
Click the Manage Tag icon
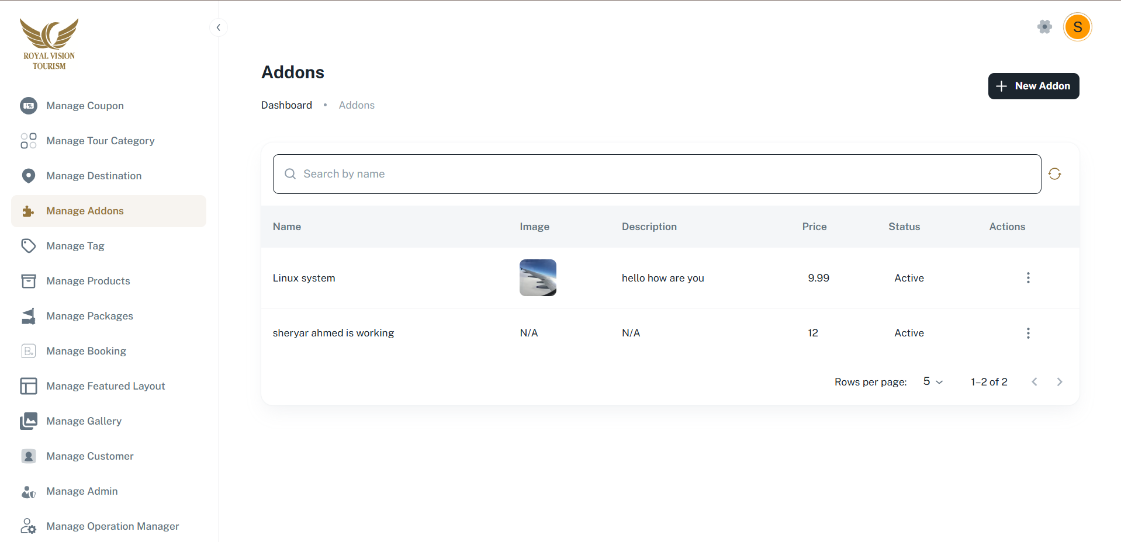coord(29,246)
